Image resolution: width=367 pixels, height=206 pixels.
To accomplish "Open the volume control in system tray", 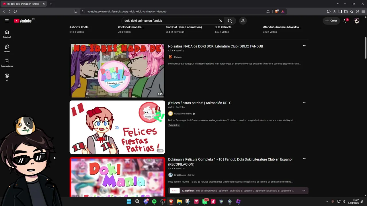I will (x=343, y=201).
